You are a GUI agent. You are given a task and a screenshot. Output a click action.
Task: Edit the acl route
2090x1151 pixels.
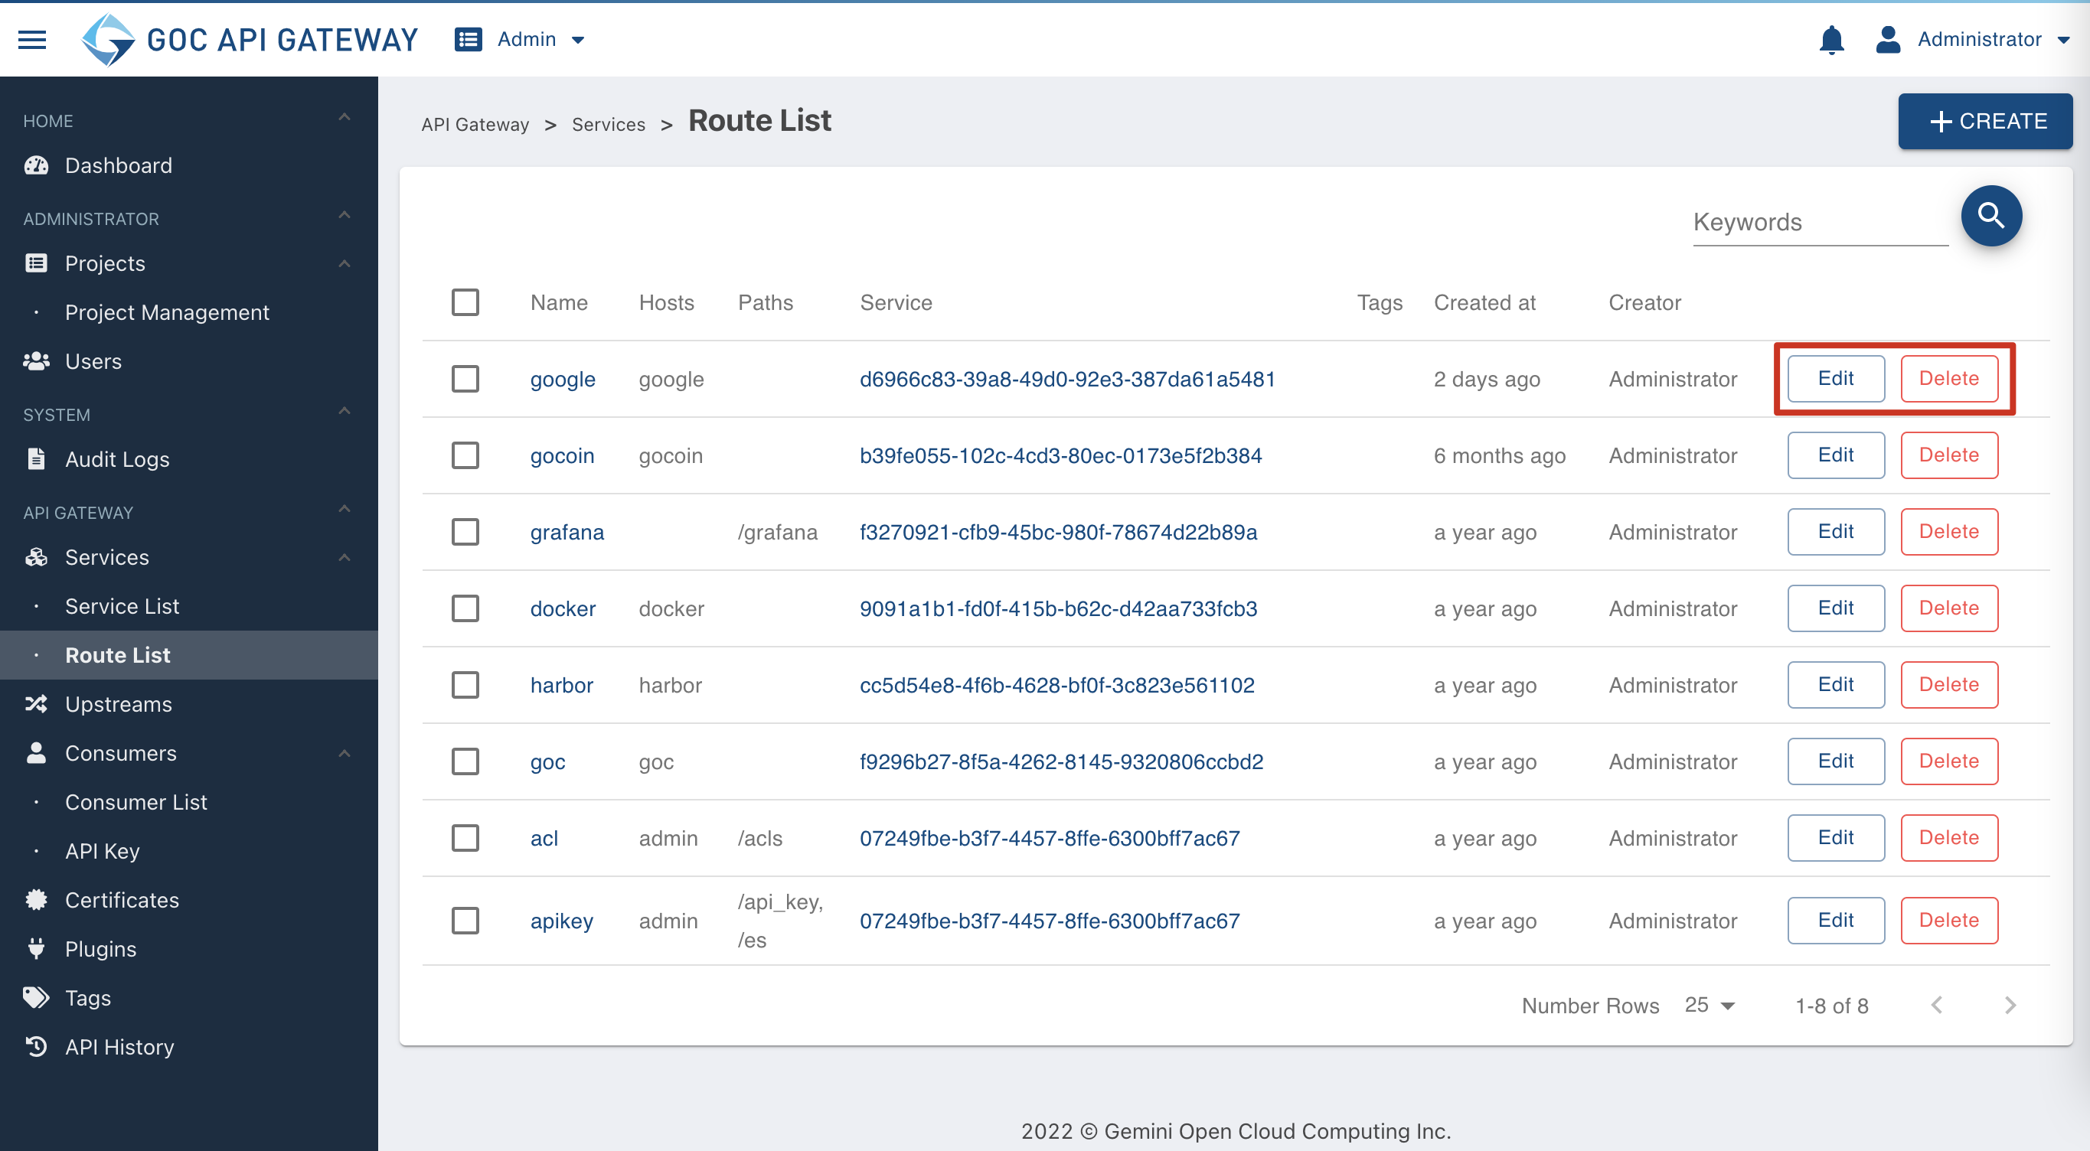point(1835,837)
